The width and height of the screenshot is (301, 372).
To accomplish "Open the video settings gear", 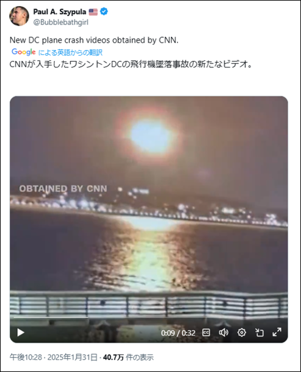I will (241, 333).
